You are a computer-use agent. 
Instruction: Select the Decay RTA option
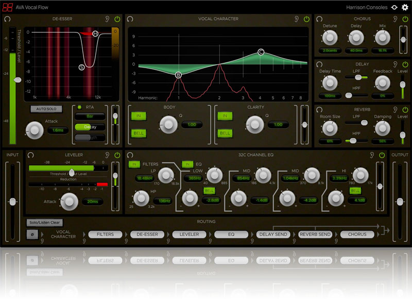coord(90,127)
